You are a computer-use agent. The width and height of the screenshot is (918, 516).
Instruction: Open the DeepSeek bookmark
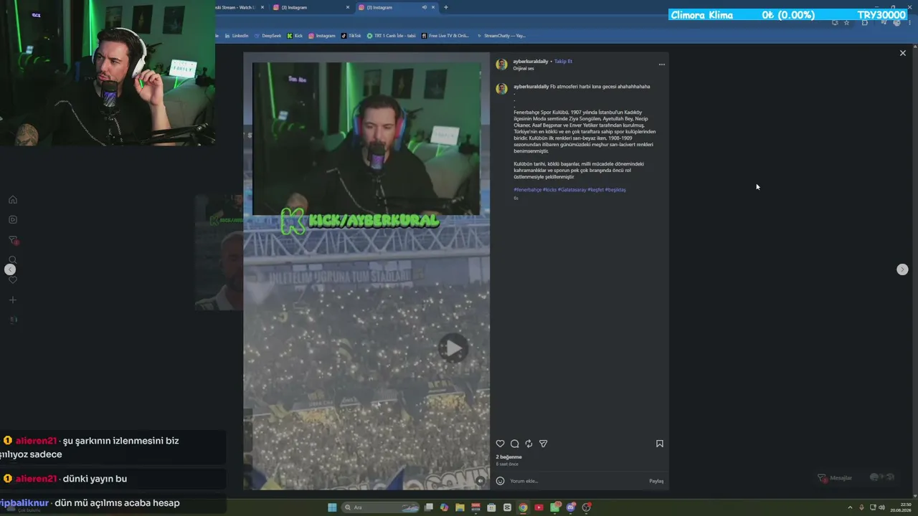[x=268, y=36]
